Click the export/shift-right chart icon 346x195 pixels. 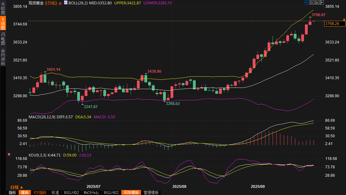[322, 2]
